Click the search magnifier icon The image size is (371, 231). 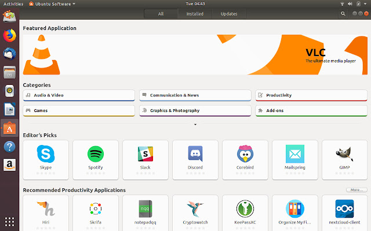(x=343, y=14)
